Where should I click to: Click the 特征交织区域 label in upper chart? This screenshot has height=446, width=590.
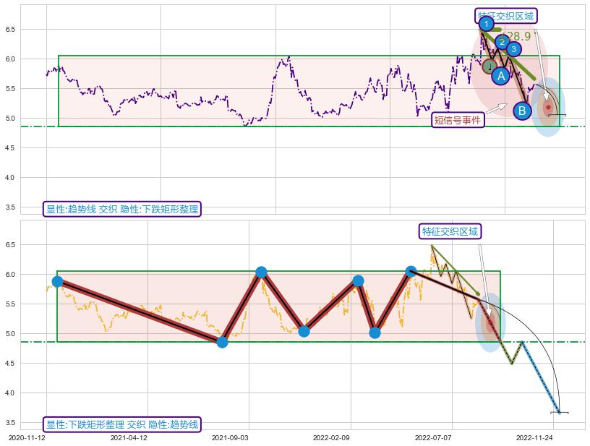[506, 16]
